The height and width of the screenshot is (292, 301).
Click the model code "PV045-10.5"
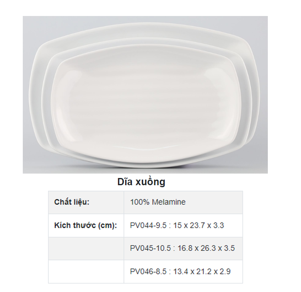click(x=150, y=248)
